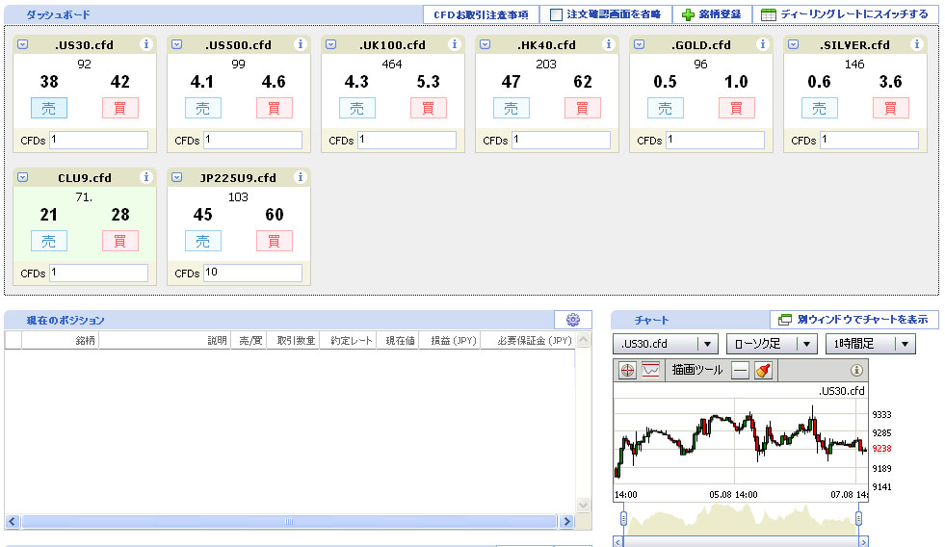Buy .UK100.cfd with 買 button

(x=429, y=108)
